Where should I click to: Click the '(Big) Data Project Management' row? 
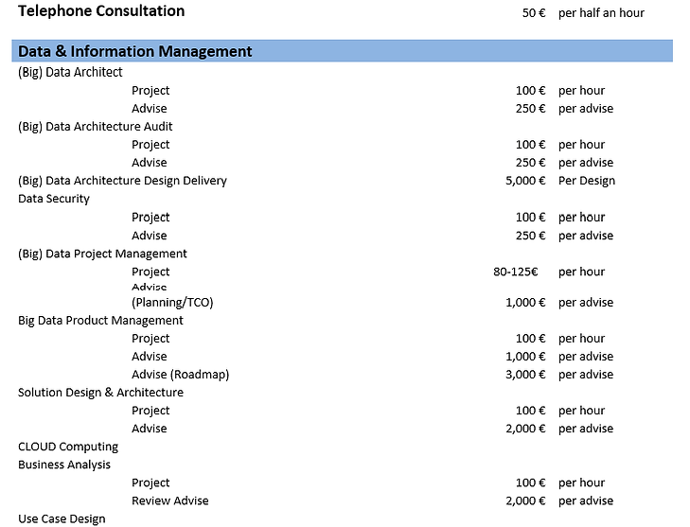click(102, 254)
